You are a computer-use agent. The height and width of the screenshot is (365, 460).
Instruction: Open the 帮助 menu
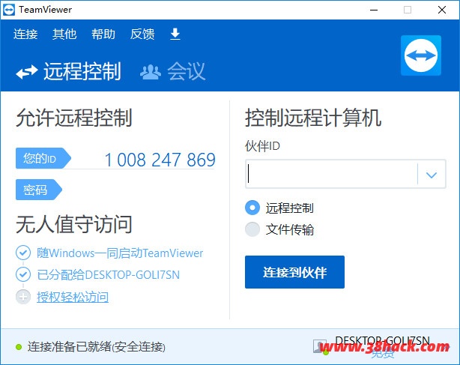(x=103, y=34)
